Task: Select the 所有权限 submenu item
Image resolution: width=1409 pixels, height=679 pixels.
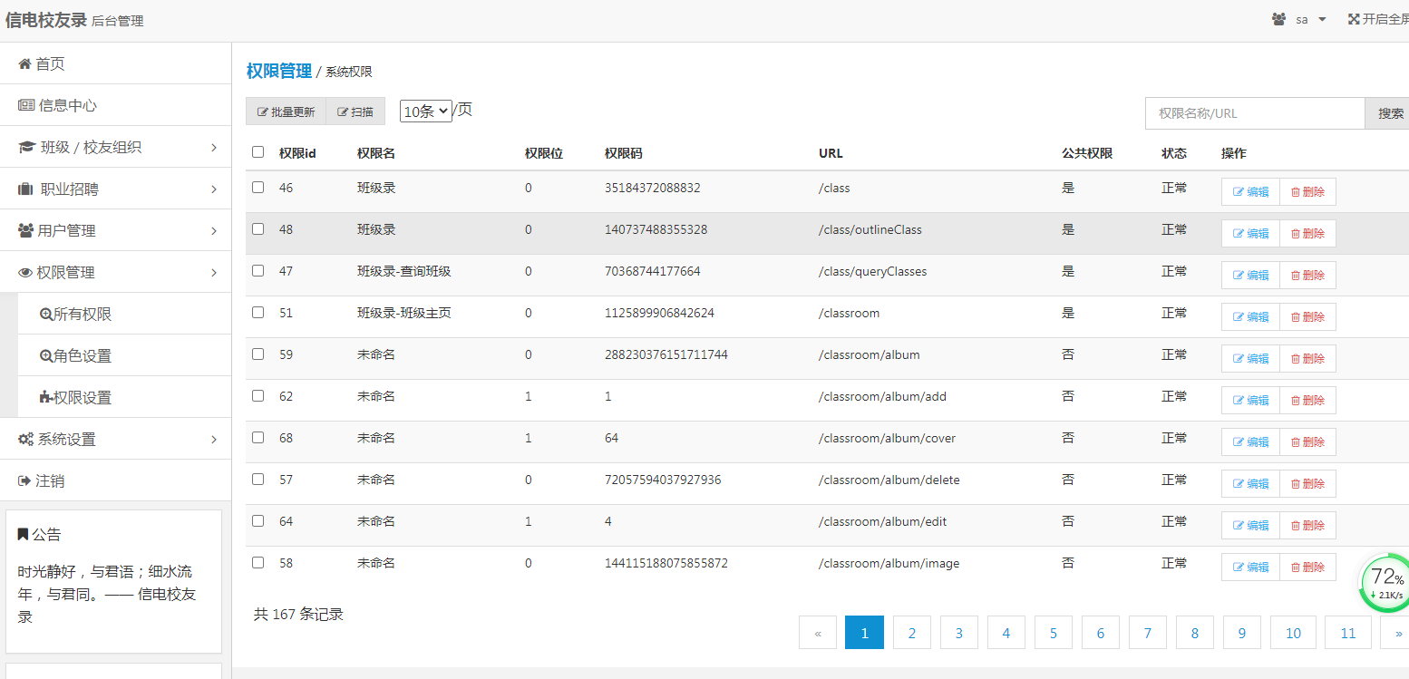Action: [x=125, y=314]
